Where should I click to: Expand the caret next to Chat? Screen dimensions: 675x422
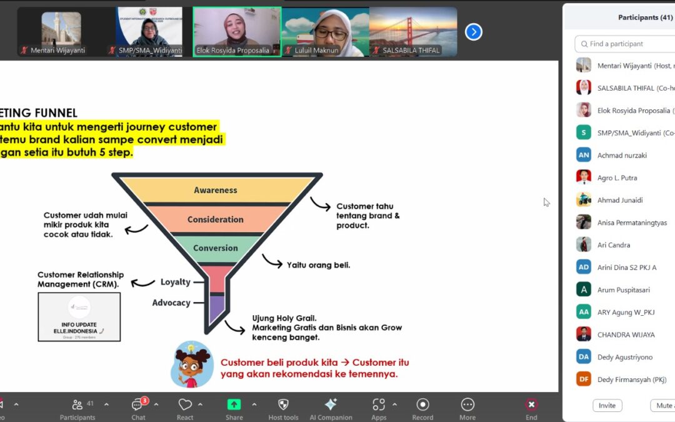[156, 404]
